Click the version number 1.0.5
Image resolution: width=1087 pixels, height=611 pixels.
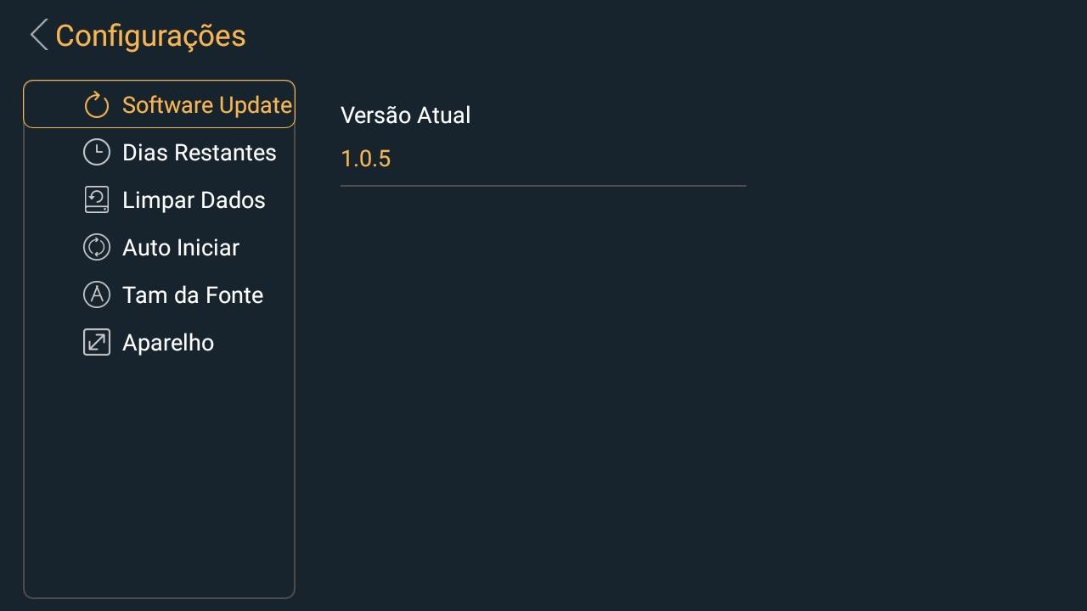(x=365, y=159)
